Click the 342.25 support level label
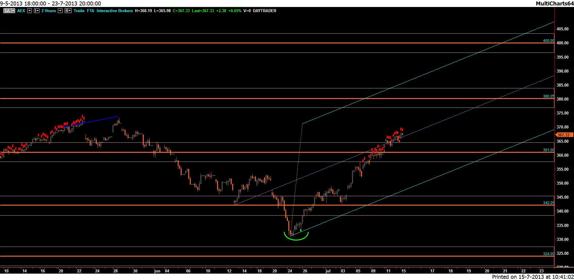 [548, 203]
